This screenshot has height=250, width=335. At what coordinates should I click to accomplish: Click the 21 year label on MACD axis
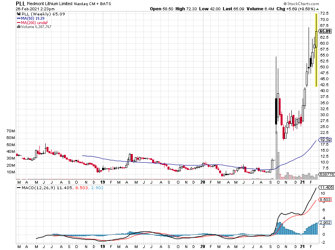(x=302, y=246)
